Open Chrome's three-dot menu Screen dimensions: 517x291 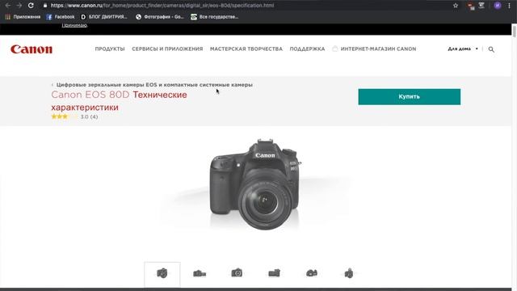tap(510, 6)
